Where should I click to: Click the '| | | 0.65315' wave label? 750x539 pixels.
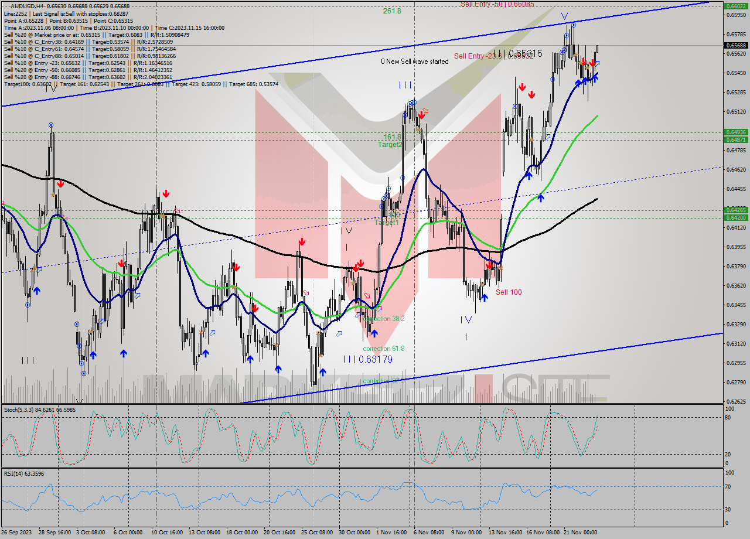pyautogui.click(x=517, y=53)
